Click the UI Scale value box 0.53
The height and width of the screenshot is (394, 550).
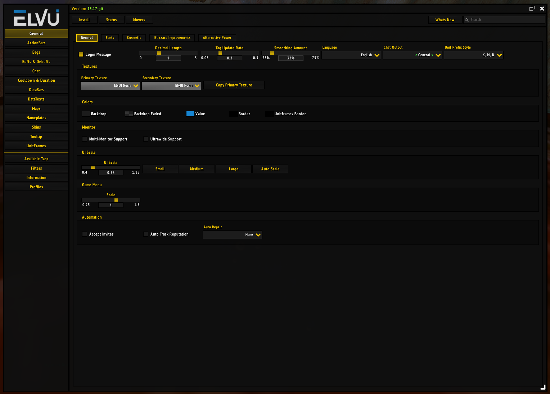point(111,173)
